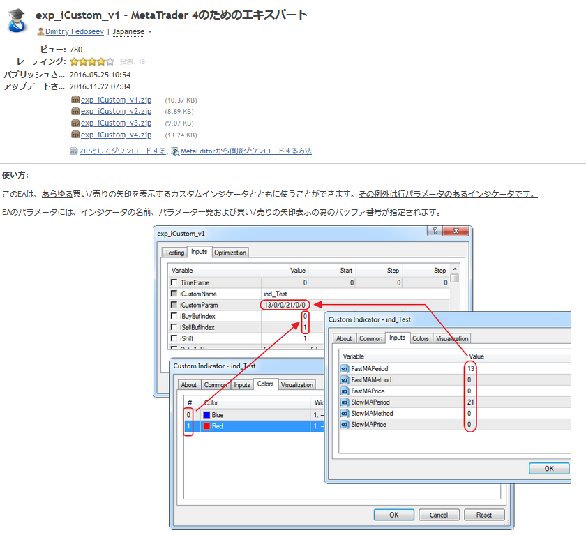This screenshot has width=586, height=535.
Task: Download exp_iCustom_v1.zip file
Action: 117,100
